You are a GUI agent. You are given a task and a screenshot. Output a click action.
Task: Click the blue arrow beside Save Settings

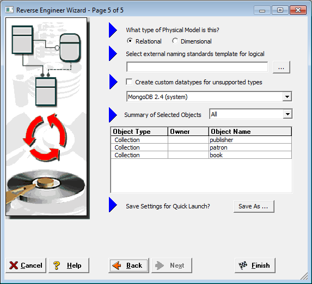click(x=113, y=205)
